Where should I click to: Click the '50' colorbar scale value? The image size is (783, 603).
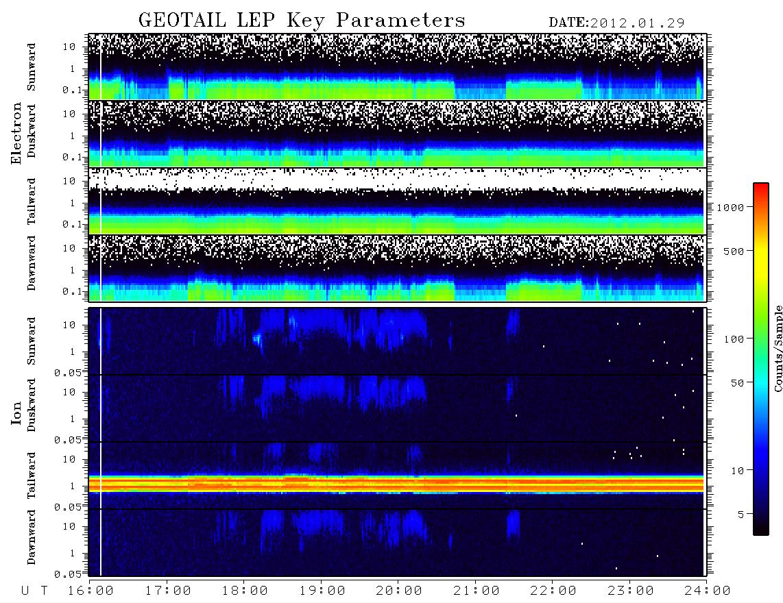[737, 383]
